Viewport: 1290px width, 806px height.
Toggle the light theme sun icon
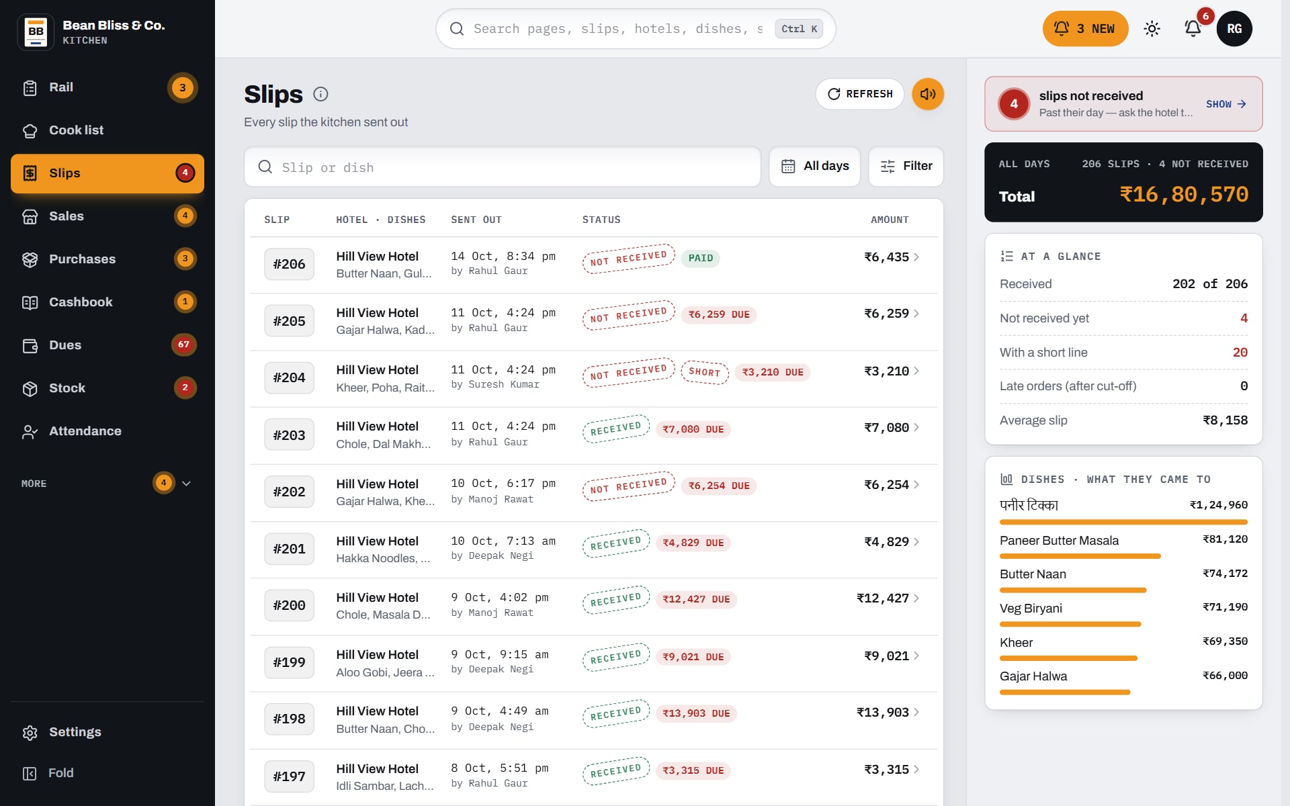click(1152, 29)
